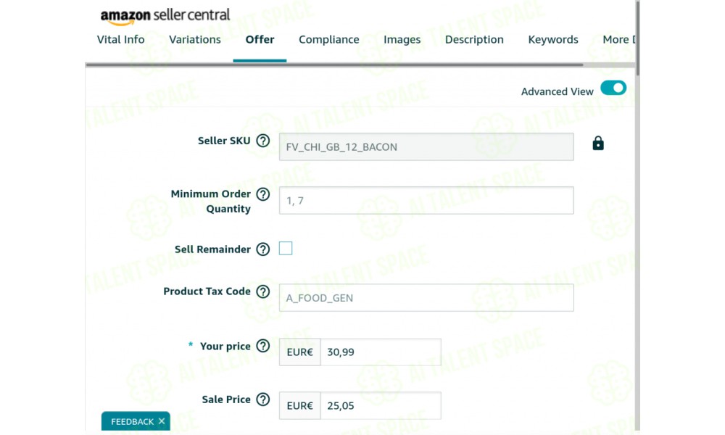Viewport: 725px width, 435px height.
Task: Click help icon beside Minimum Order Quantity
Action: 263,194
